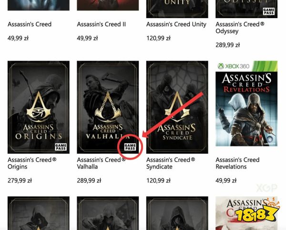Screen dimensions: 286x230
Task: Click the Assassin's Creed Valhalla title text
Action: click(101, 163)
